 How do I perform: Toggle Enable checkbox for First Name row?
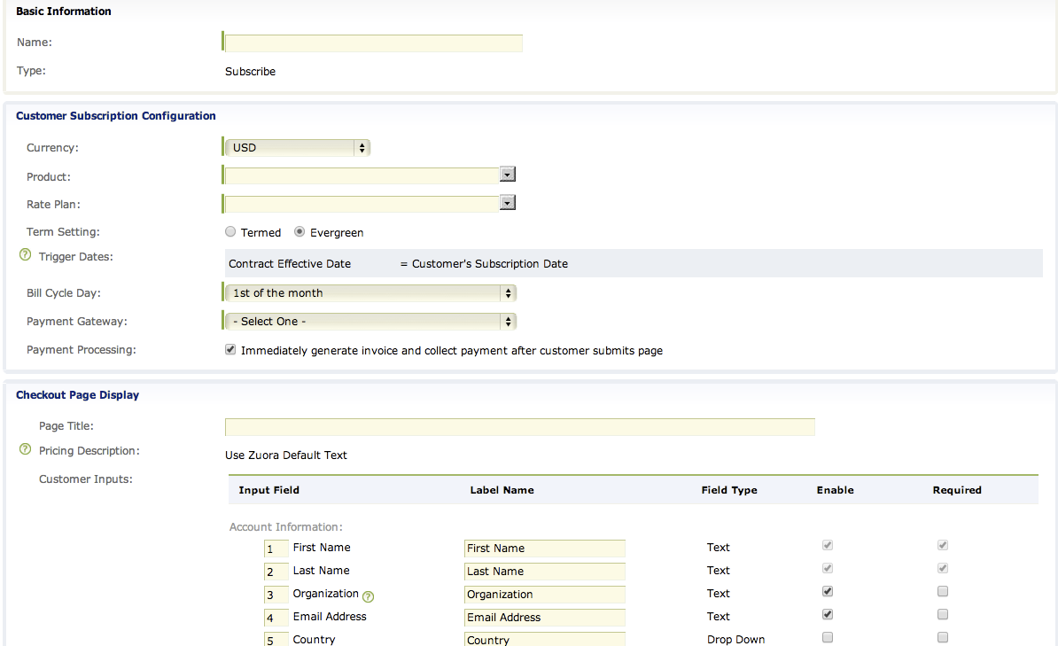[x=828, y=545]
